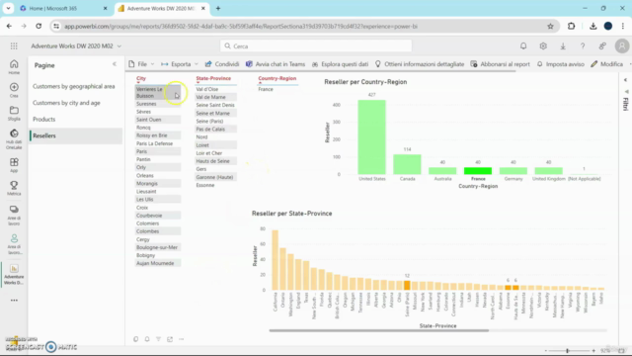Click in the Cerca search box

point(316,46)
